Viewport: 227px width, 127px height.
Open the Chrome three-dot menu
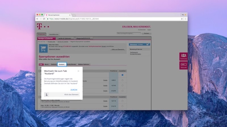185,19
